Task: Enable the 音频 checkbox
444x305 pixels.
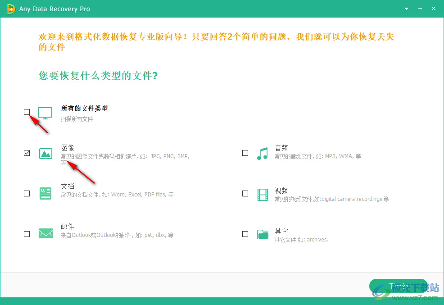Action: (245, 153)
